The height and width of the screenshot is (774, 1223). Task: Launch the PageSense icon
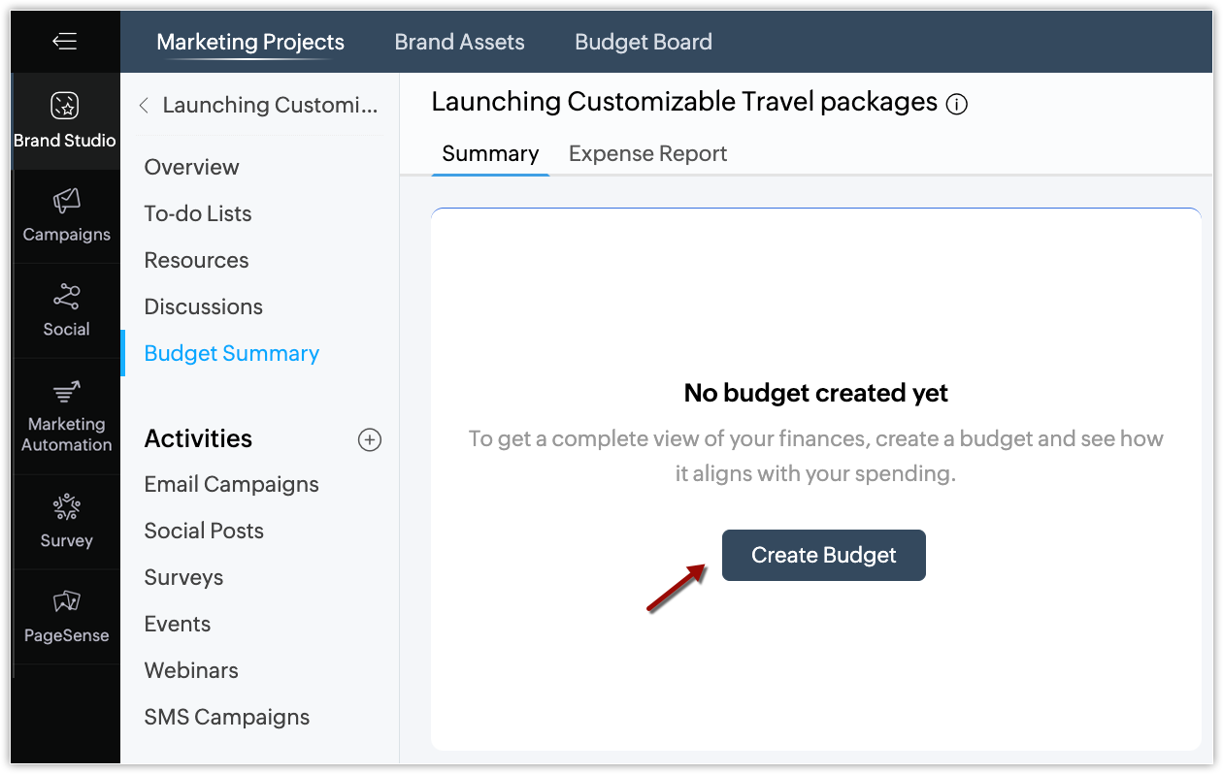[66, 601]
